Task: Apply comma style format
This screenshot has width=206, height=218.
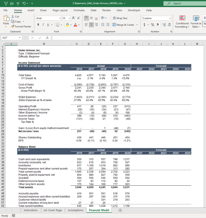Action: [158, 25]
